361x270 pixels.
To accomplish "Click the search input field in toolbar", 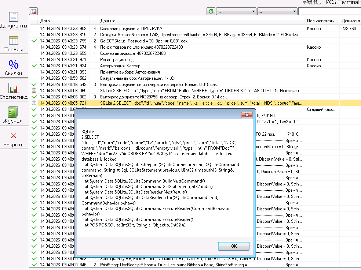I will coord(329,11).
